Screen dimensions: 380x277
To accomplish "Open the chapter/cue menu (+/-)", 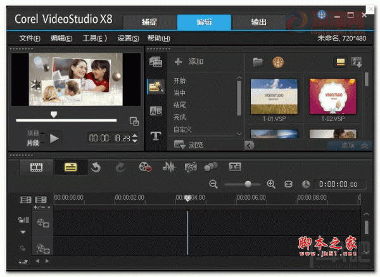I will pos(42,207).
